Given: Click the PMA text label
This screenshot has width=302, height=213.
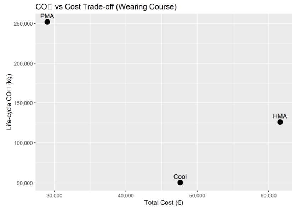Looking at the screenshot, I should pos(47,16).
